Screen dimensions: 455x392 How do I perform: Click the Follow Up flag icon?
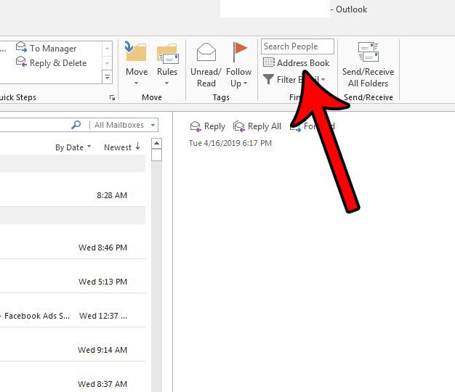pyautogui.click(x=239, y=52)
